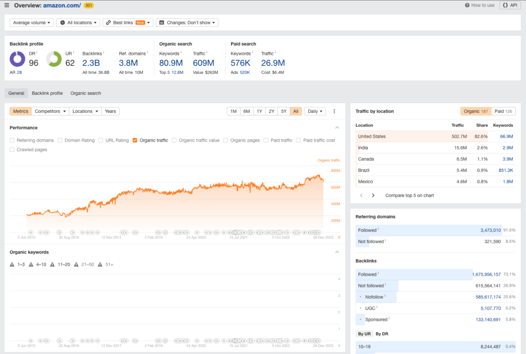Collapse the Organic keywords section

[x=337, y=252]
